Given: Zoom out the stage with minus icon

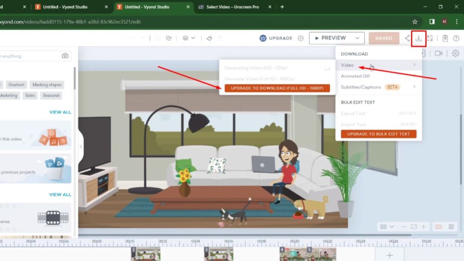Looking at the screenshot, I should coord(404,227).
